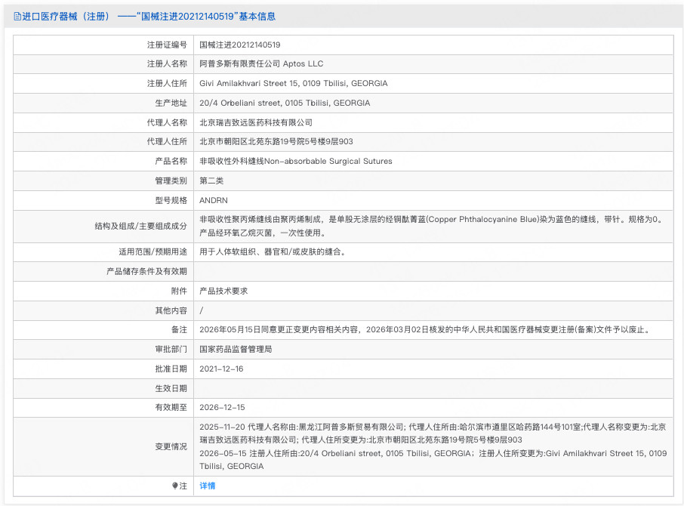Screen dimensions: 684x506
Task: Click agent name 北京瑞吉致远医药科技有限公司
Action: coord(256,122)
